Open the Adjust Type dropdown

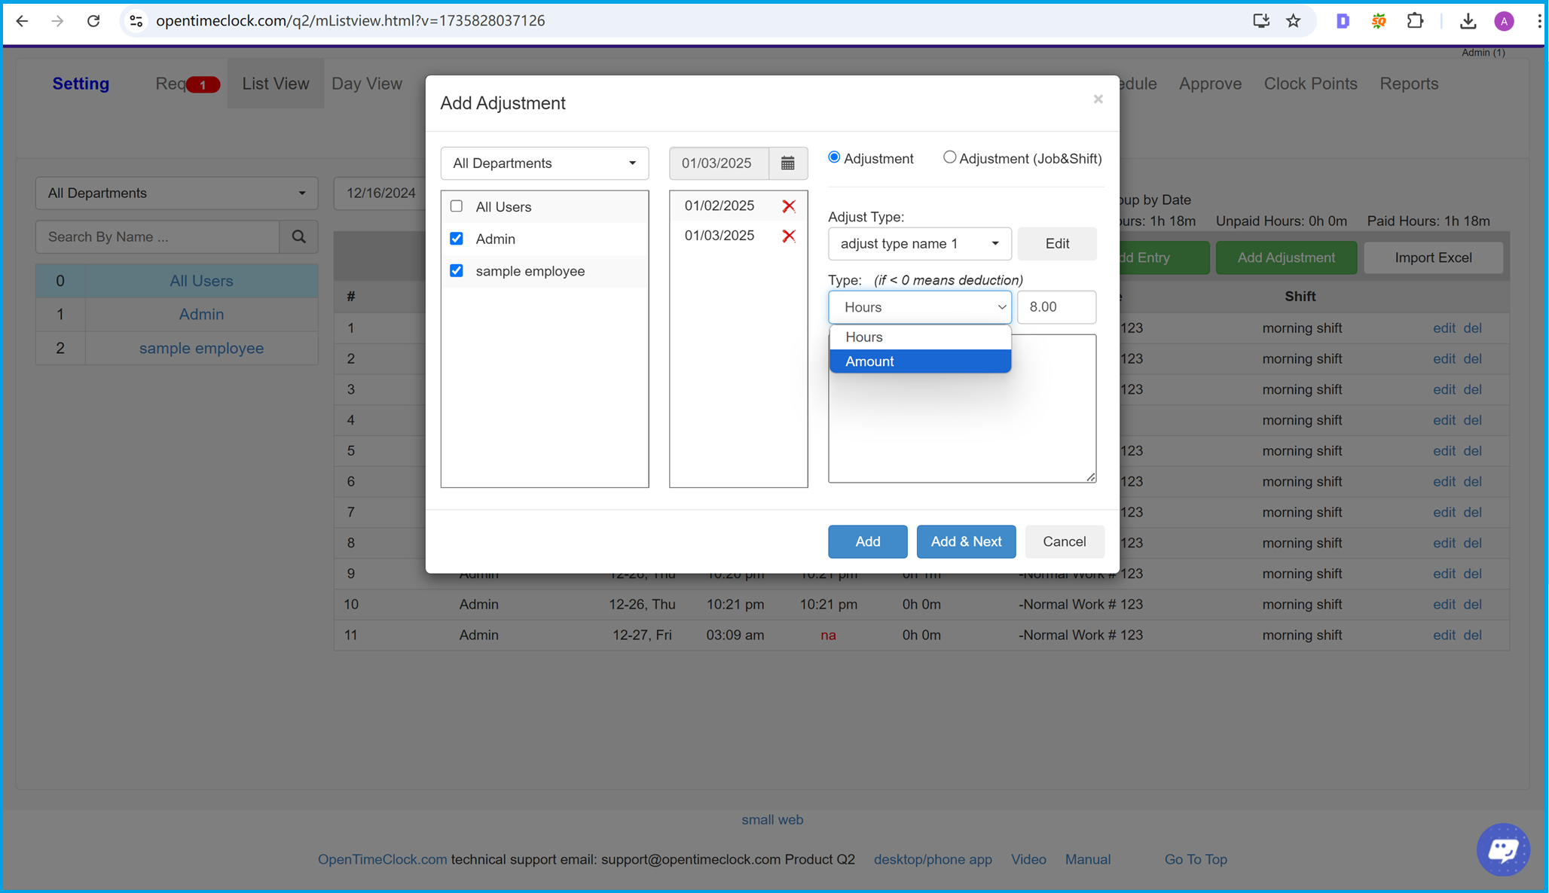coord(920,244)
